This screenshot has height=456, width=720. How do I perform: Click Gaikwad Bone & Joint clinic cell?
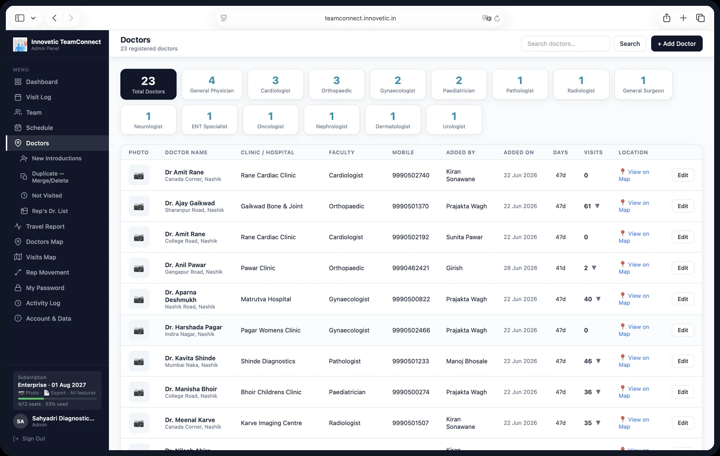(x=272, y=206)
